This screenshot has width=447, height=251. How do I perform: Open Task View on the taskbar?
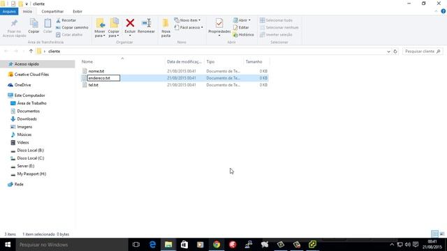136,245
